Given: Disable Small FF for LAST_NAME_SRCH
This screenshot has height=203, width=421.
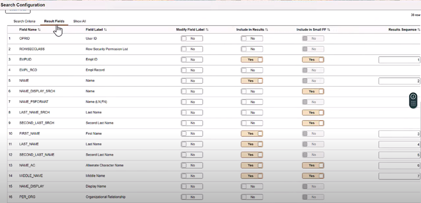Looking at the screenshot, I should pos(313,112).
